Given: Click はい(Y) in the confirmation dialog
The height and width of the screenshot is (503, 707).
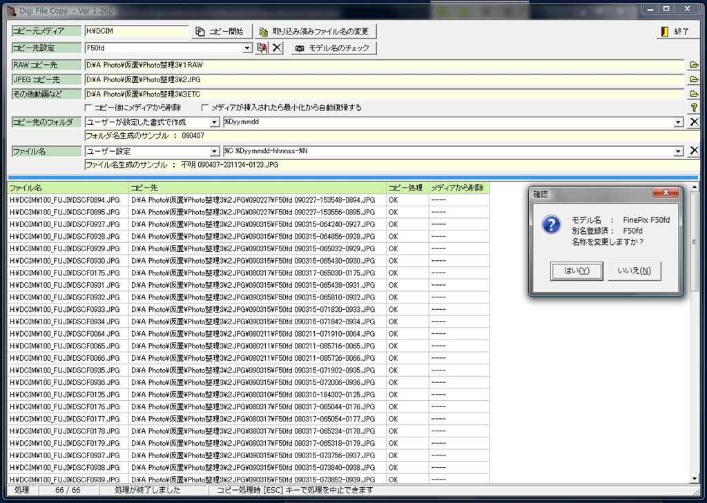Looking at the screenshot, I should (577, 270).
